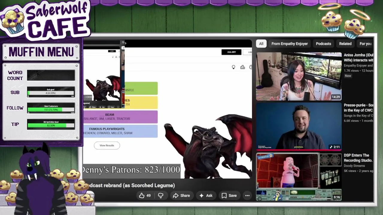Click the dragon in the main video player
The image size is (383, 215).
(x=208, y=146)
